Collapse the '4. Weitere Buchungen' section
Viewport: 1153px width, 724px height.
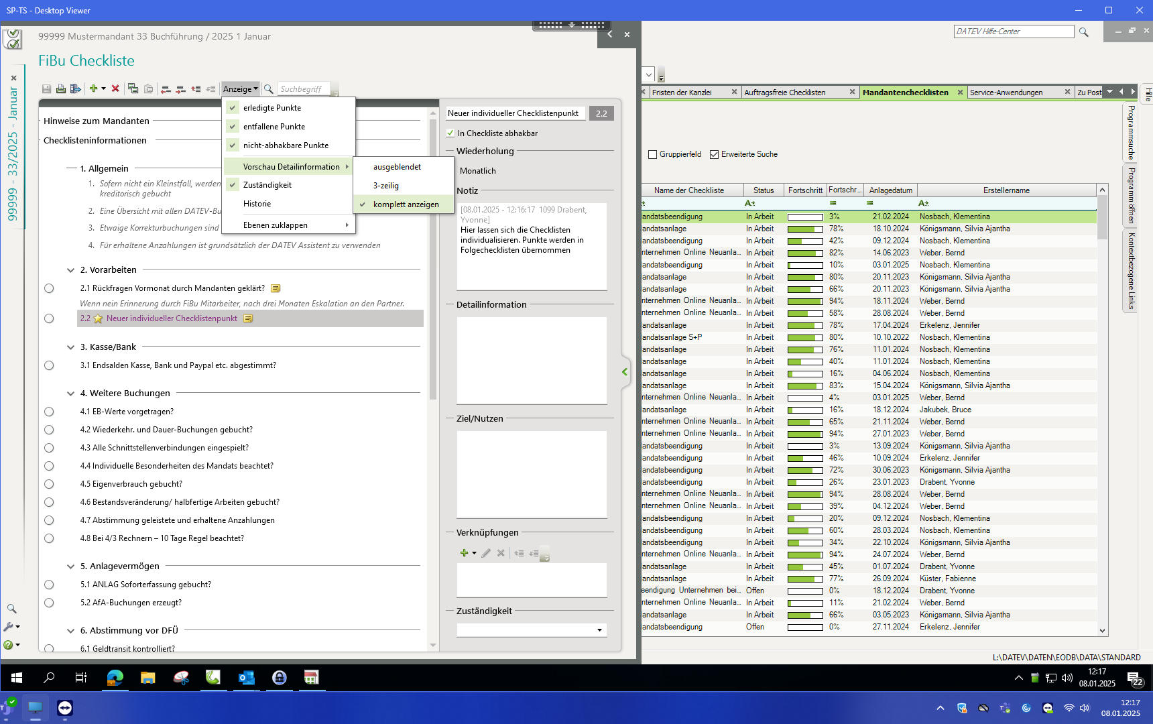[70, 394]
